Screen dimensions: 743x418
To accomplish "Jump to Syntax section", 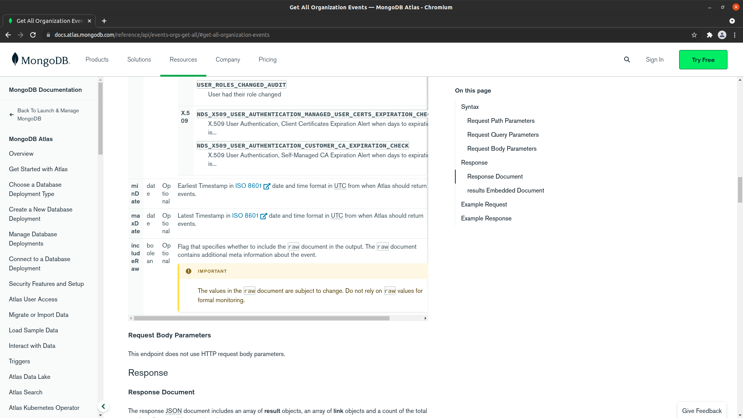I will click(x=470, y=107).
